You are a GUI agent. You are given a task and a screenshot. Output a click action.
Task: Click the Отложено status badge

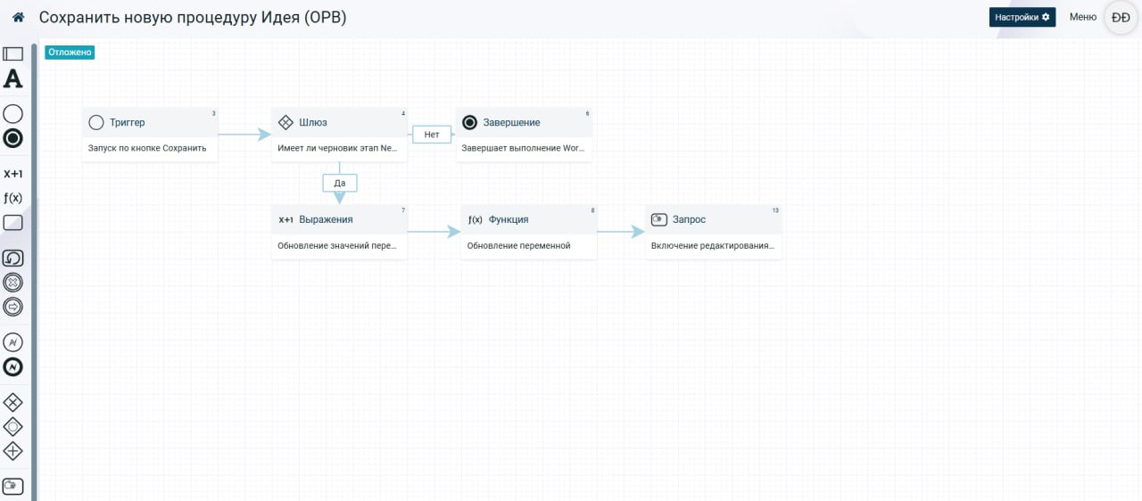[70, 53]
